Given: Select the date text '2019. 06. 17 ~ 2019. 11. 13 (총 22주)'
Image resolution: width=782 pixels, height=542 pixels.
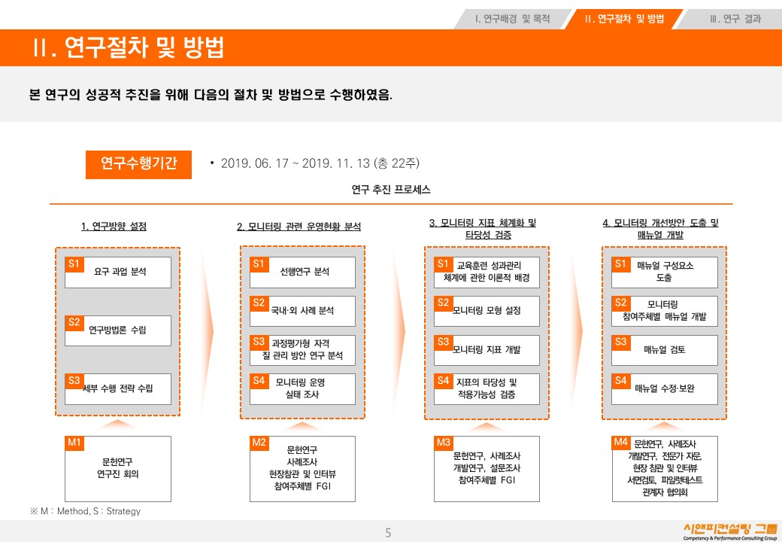Looking at the screenshot, I should point(320,163).
